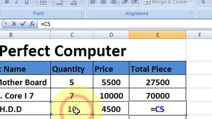This screenshot has height=119, width=212.
Task: Toggle Italic formatting in Font group
Action: click(16, 2)
